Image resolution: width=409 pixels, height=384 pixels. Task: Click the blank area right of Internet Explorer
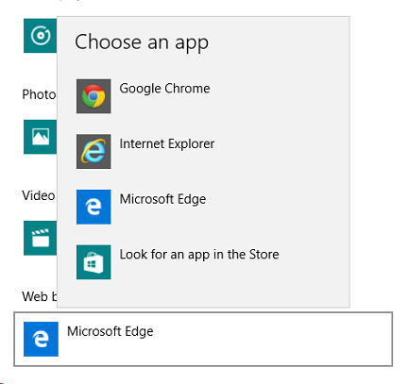point(281,152)
